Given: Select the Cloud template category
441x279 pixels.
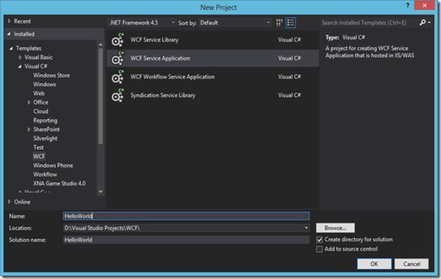Looking at the screenshot, I should coord(41,111).
